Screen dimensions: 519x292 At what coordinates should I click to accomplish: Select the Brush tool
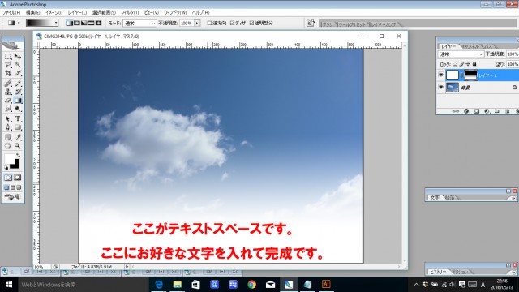pos(18,84)
